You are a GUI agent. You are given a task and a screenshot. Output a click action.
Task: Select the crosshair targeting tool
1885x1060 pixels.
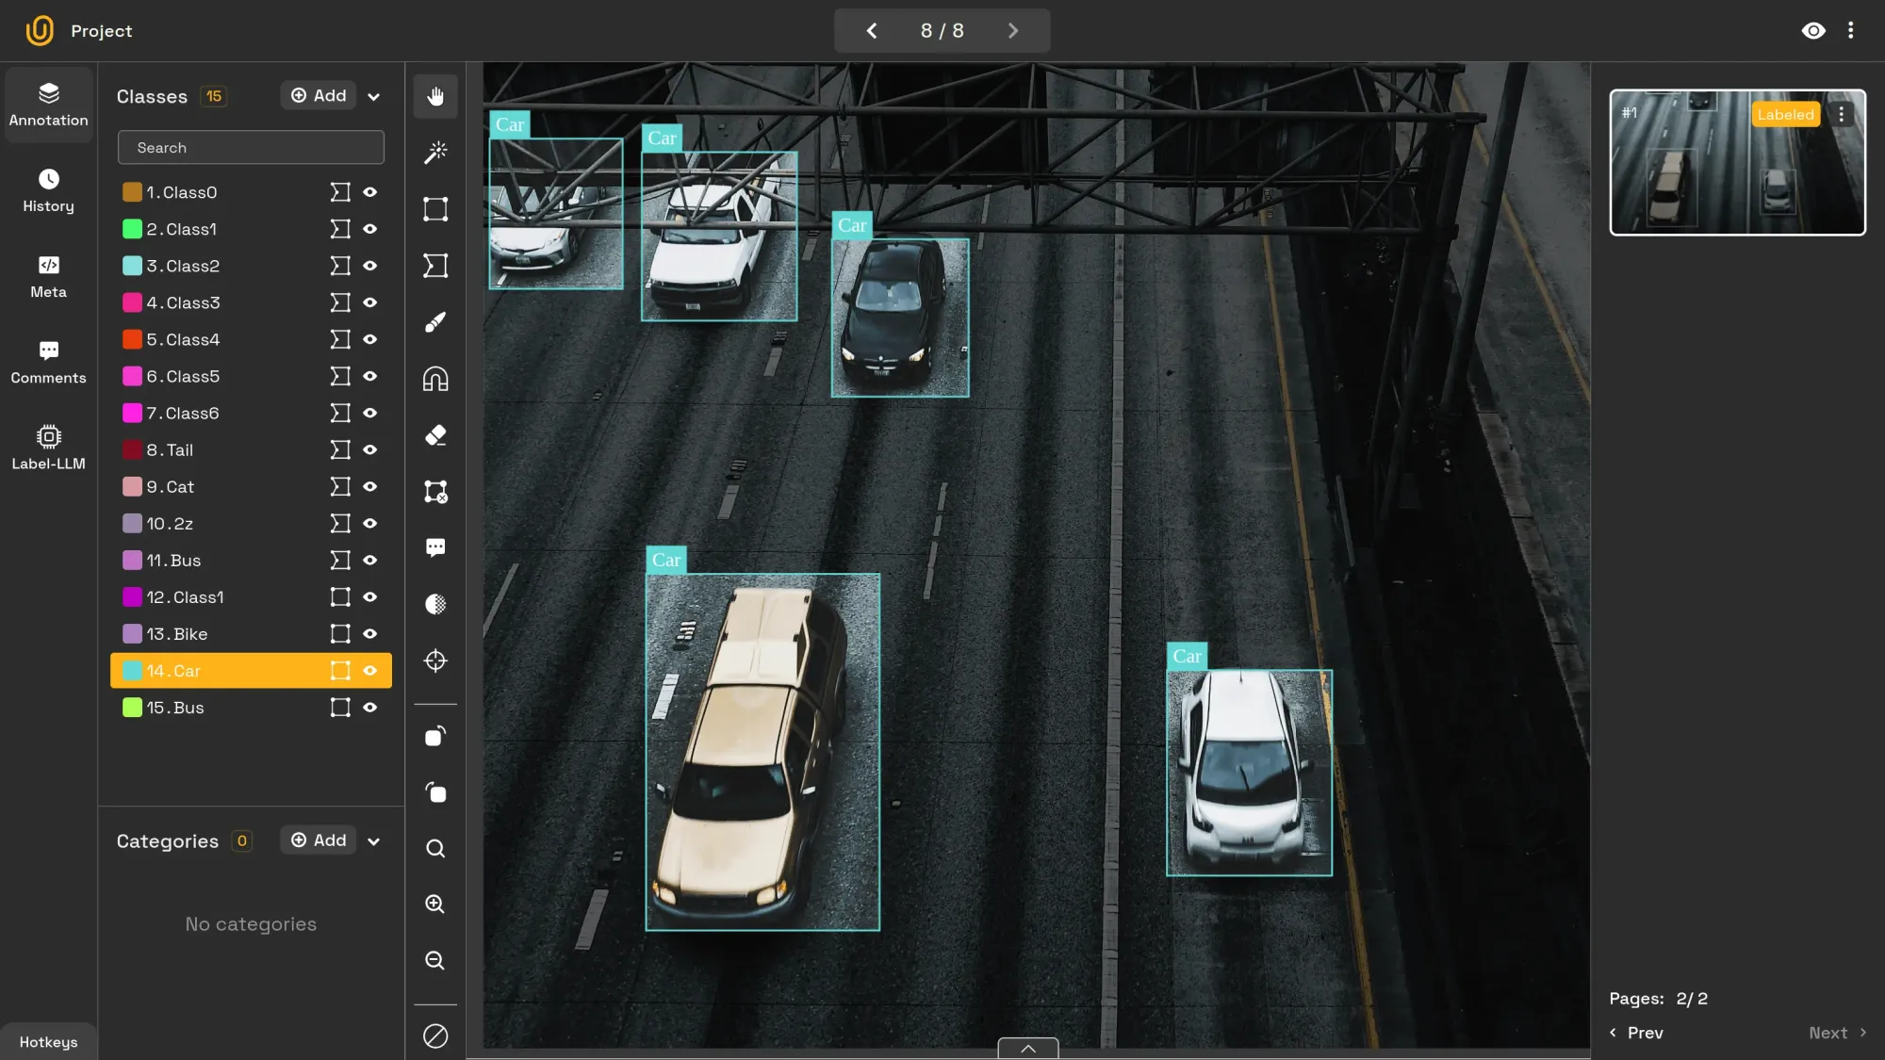click(x=435, y=660)
